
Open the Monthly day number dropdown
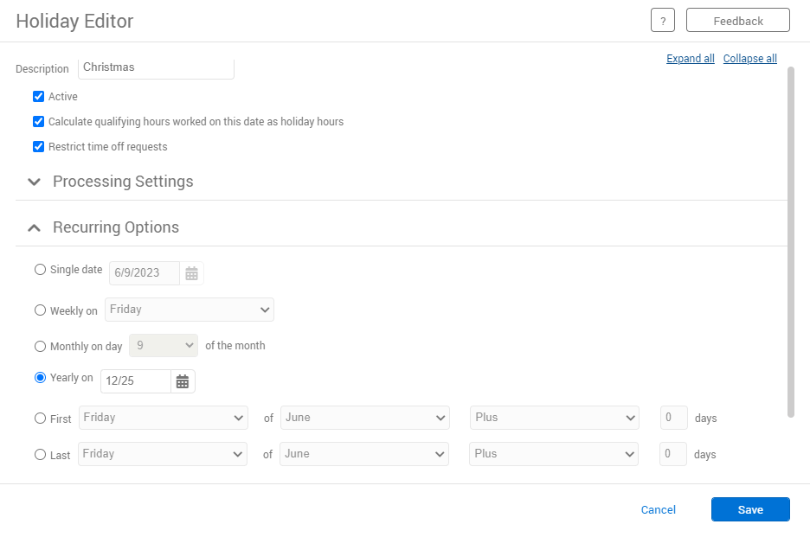(164, 346)
